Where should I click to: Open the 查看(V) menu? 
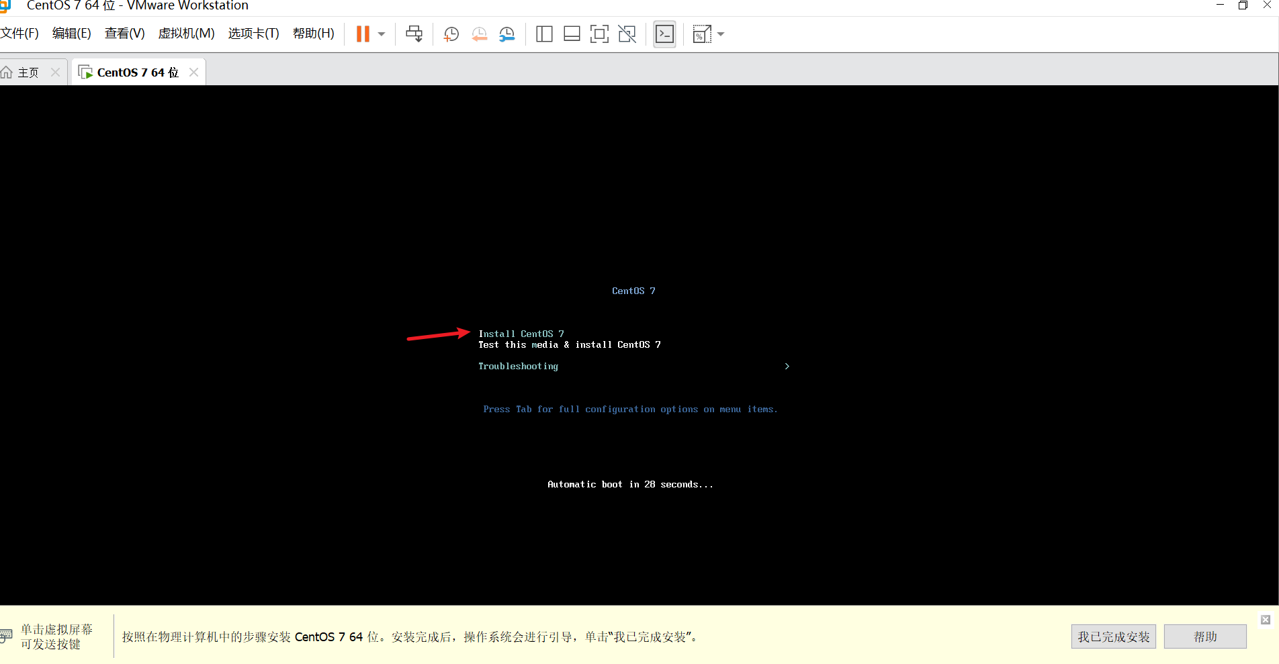125,34
